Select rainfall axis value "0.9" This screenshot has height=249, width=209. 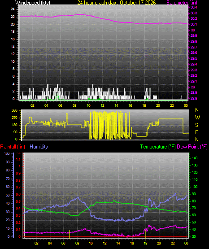pyautogui.click(x=18, y=173)
